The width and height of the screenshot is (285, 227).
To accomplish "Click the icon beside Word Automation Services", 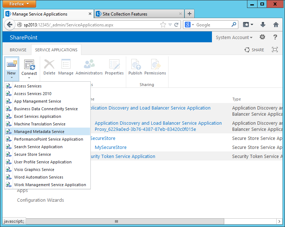I will (9, 177).
